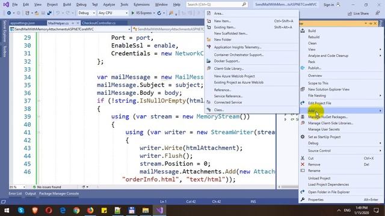This screenshot has width=385, height=216.
Task: Click the No issues found indicator
Action: point(47,187)
